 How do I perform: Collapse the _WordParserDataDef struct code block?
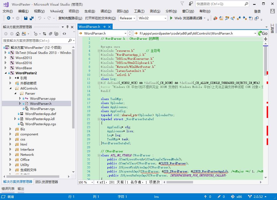(99, 119)
